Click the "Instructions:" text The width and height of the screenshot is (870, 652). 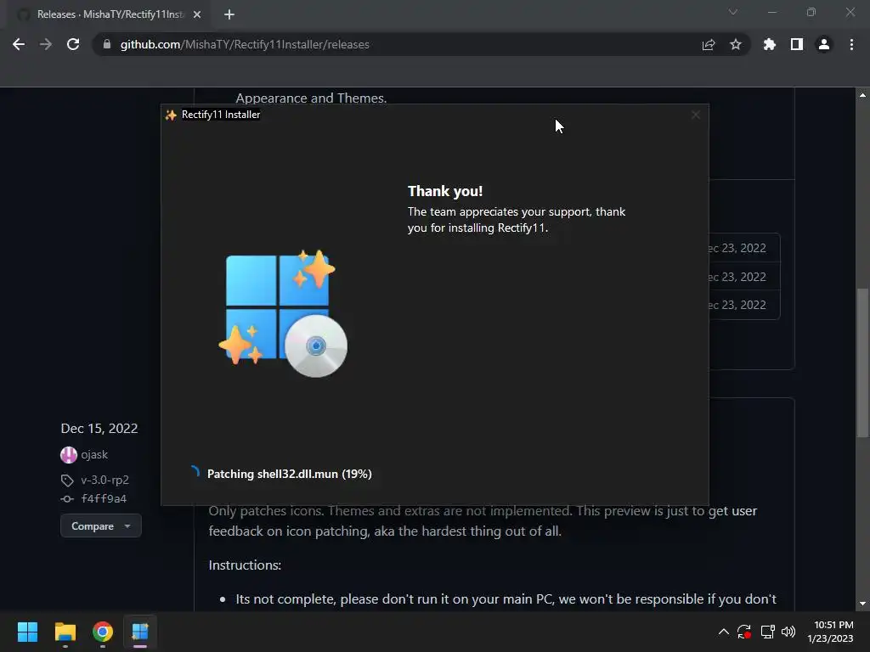click(245, 565)
